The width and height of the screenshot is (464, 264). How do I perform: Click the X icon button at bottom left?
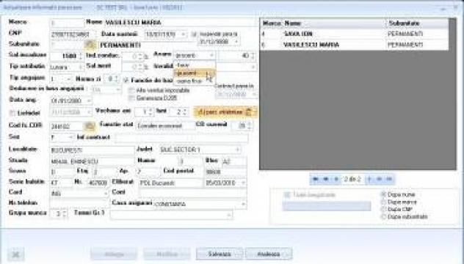pyautogui.click(x=16, y=254)
